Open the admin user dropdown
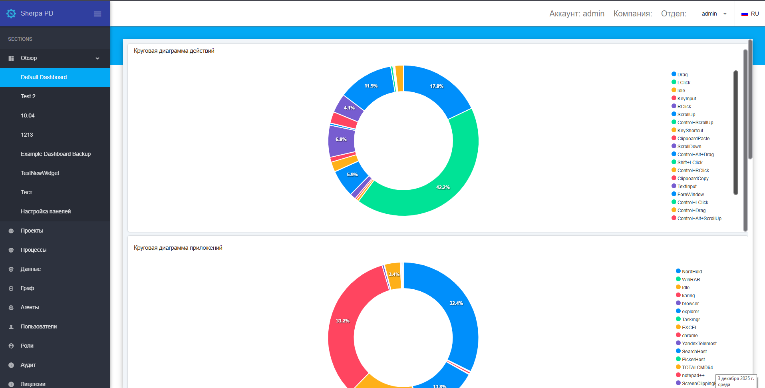 point(714,14)
